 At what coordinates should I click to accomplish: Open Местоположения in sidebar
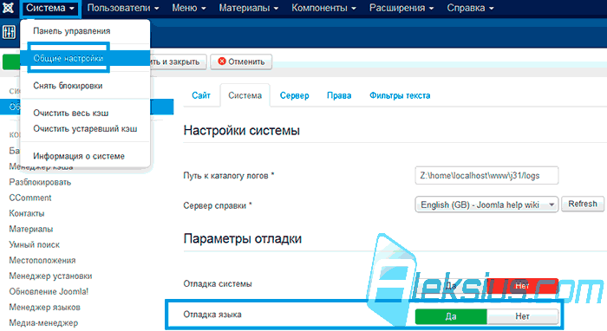(42, 261)
